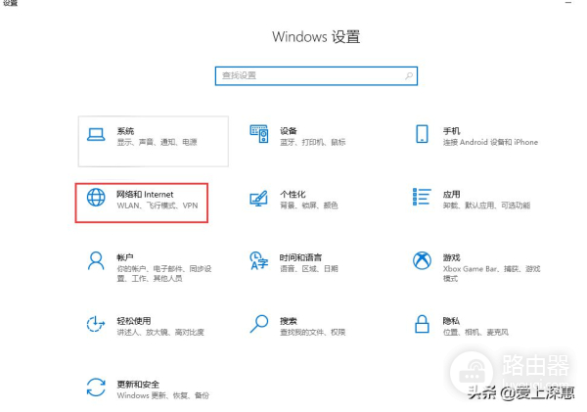Click the Windows 设置 page heading
This screenshot has height=412, width=587.
click(x=316, y=37)
